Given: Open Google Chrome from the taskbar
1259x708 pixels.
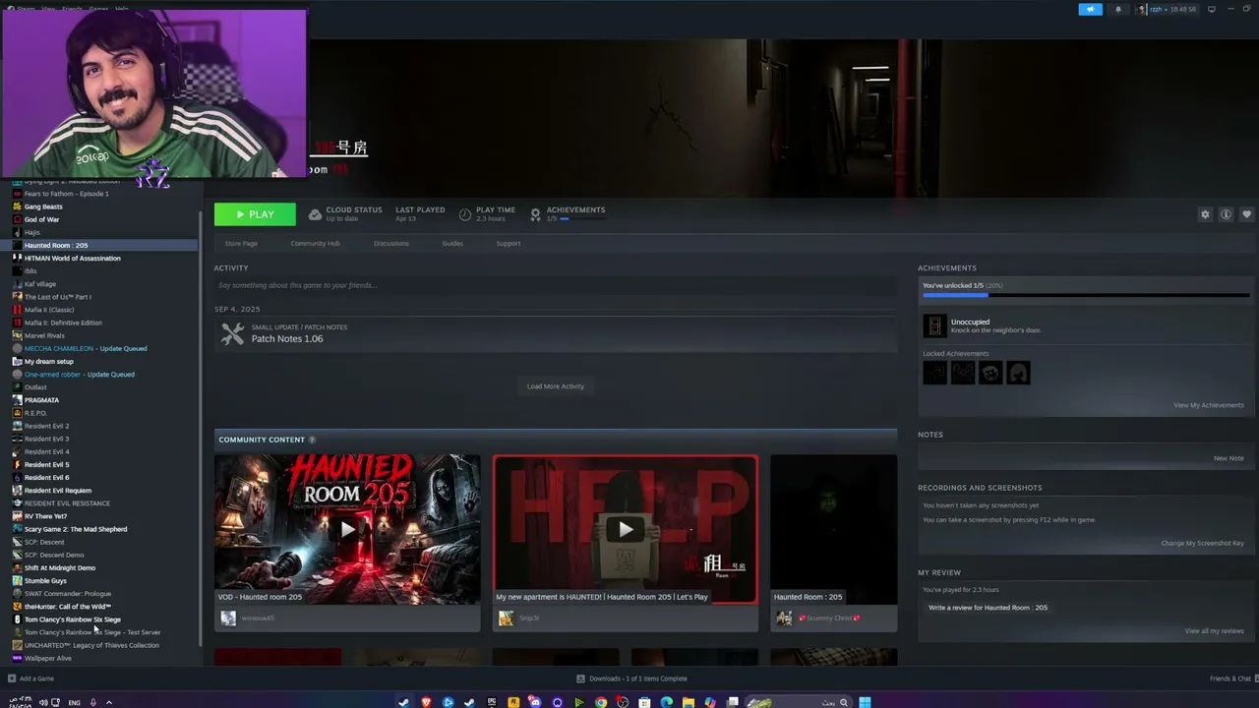Looking at the screenshot, I should pos(601,702).
